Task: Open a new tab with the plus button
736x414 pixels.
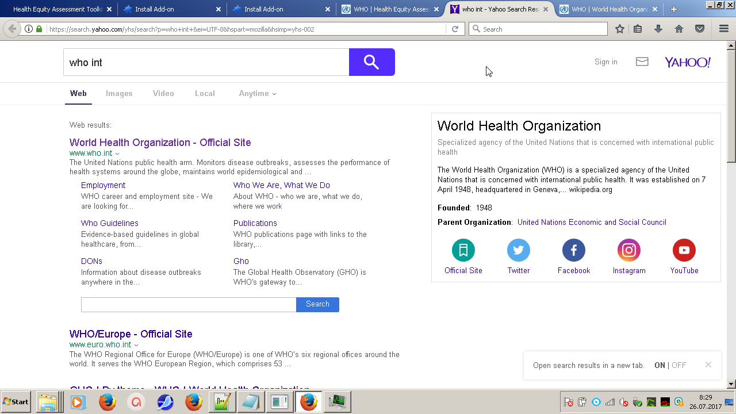Action: tap(674, 9)
